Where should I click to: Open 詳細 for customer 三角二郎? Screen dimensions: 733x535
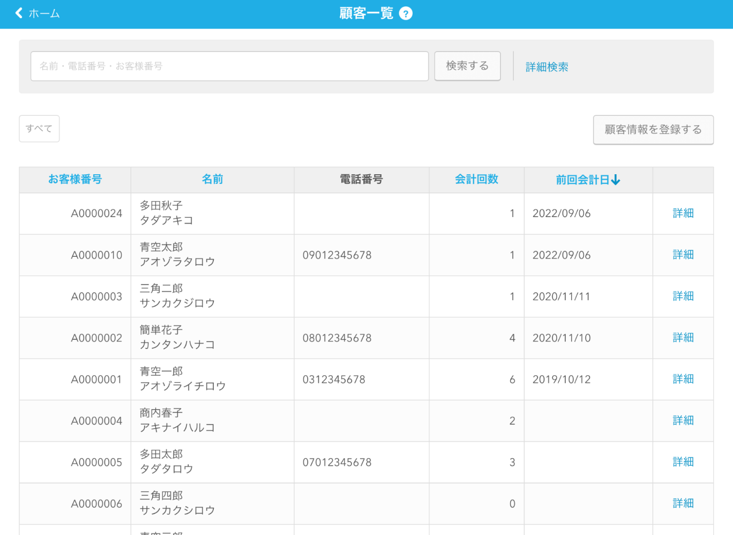[683, 296]
